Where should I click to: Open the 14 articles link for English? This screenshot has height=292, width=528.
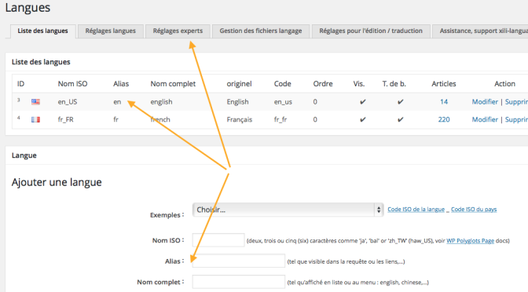pyautogui.click(x=444, y=101)
